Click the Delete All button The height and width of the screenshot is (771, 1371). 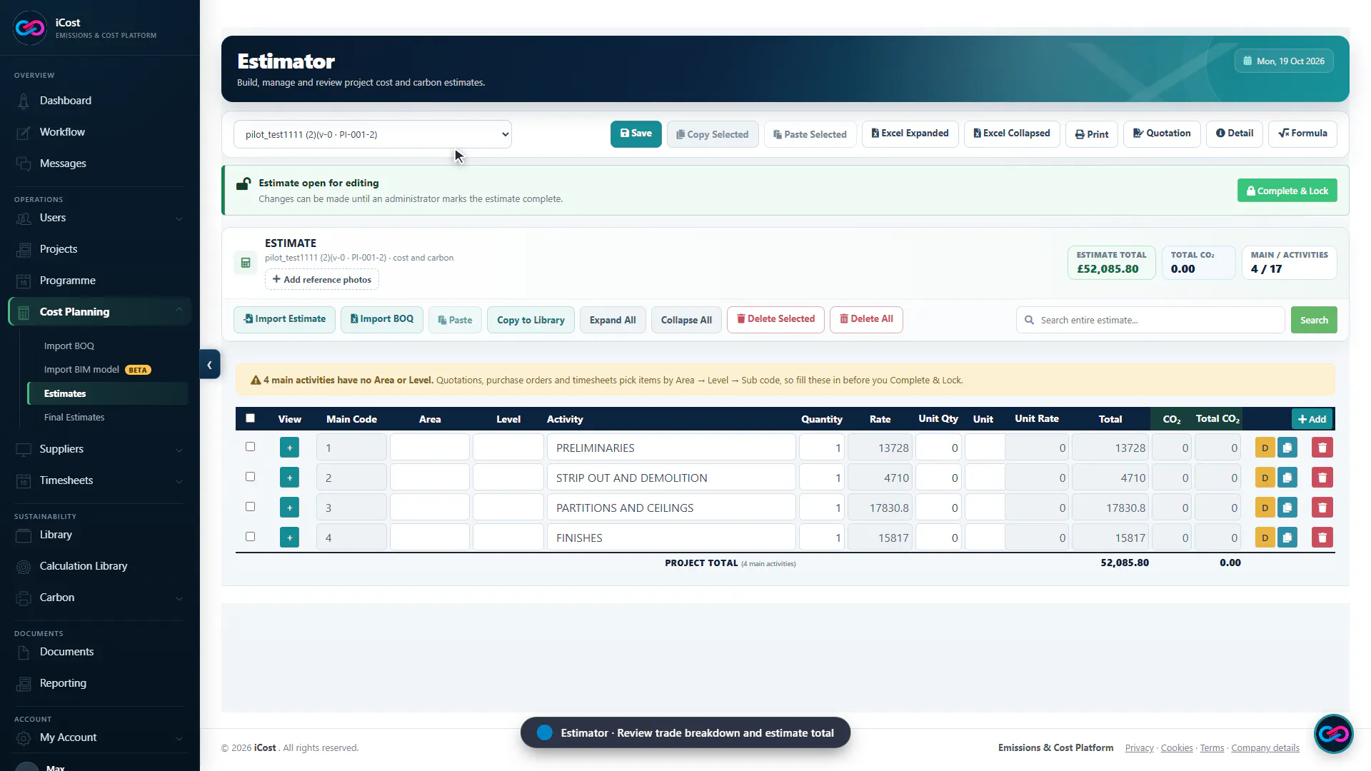[866, 319]
